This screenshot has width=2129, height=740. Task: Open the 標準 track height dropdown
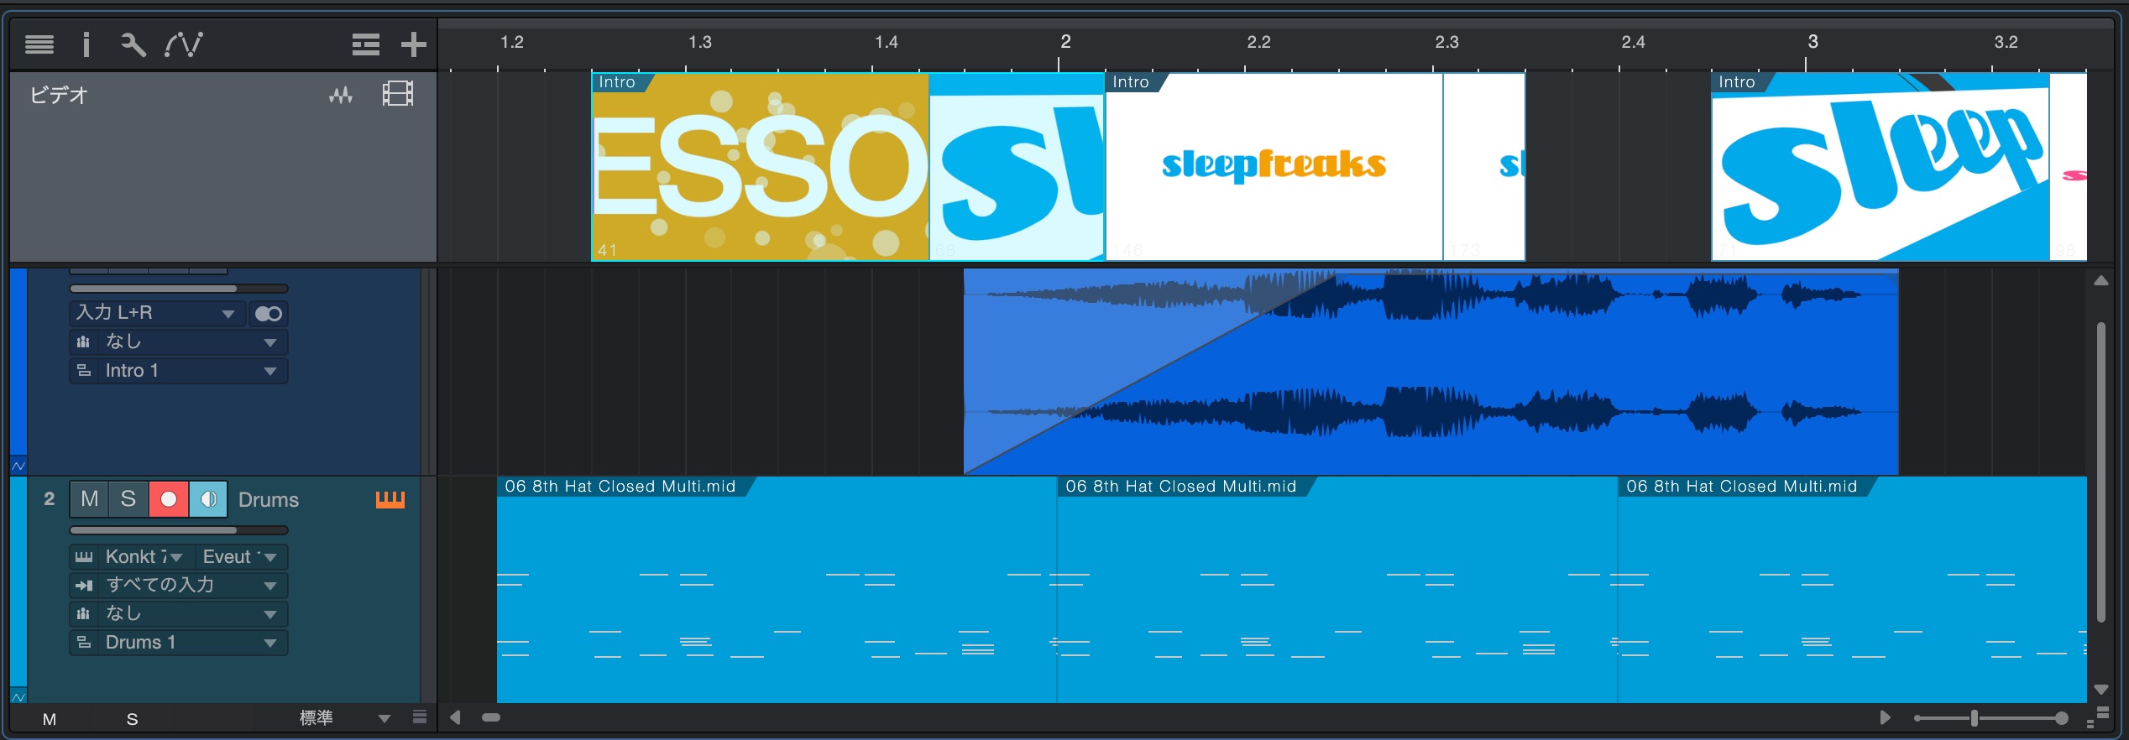[x=344, y=718]
